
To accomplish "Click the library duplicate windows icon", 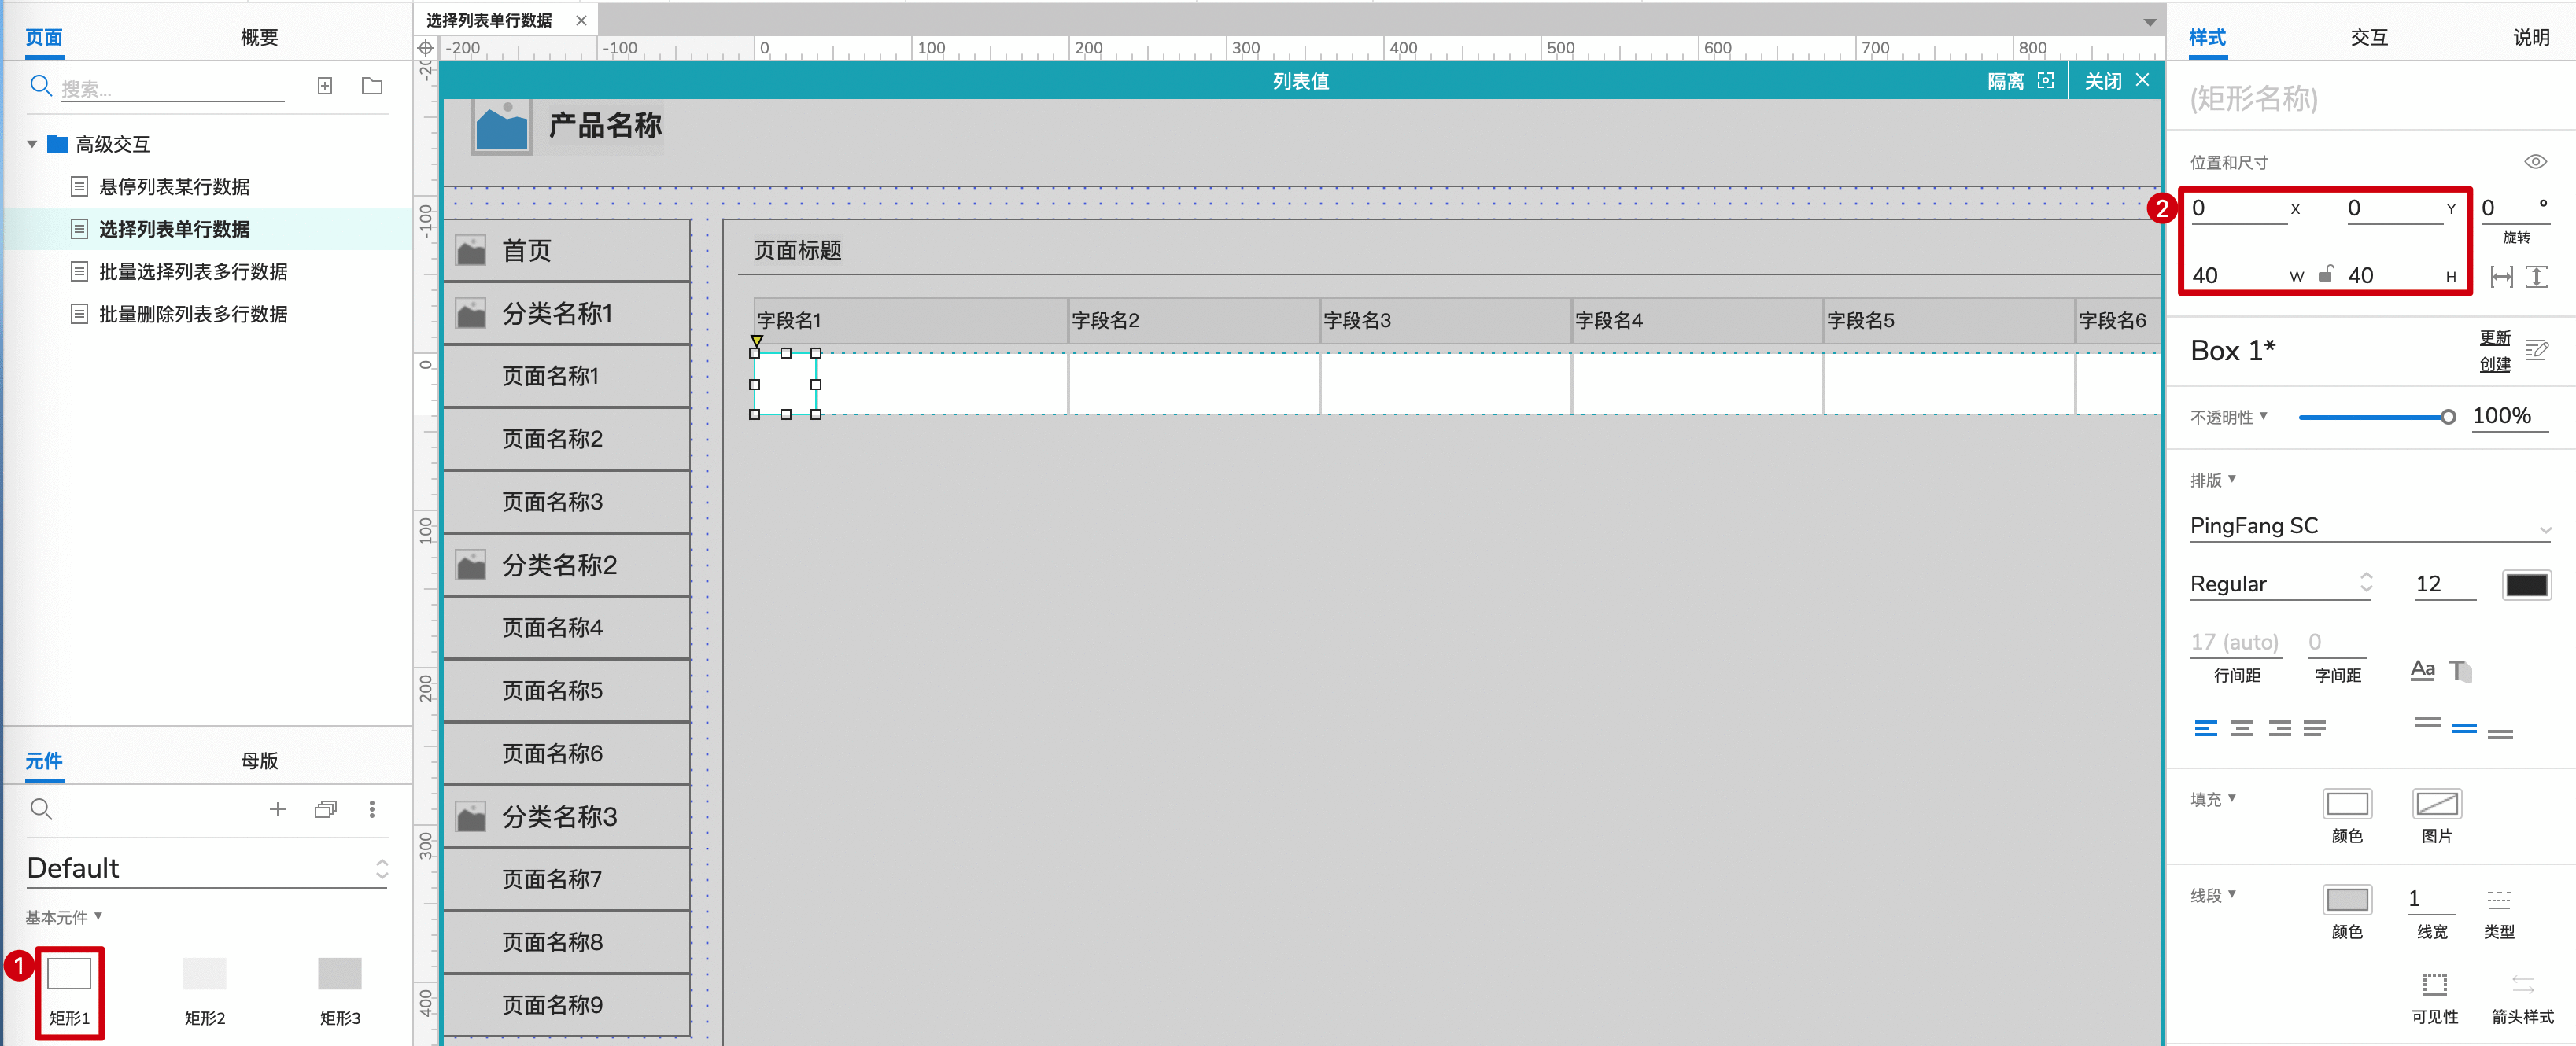I will [x=325, y=809].
